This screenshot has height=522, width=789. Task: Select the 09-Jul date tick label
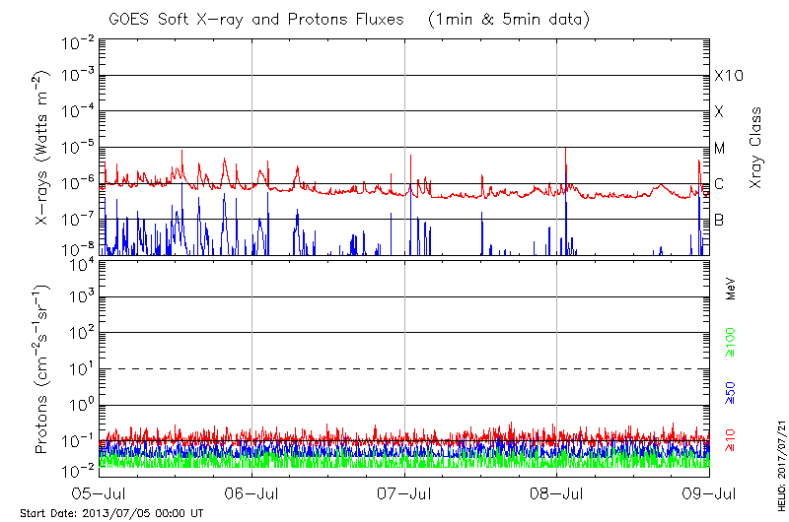[709, 491]
